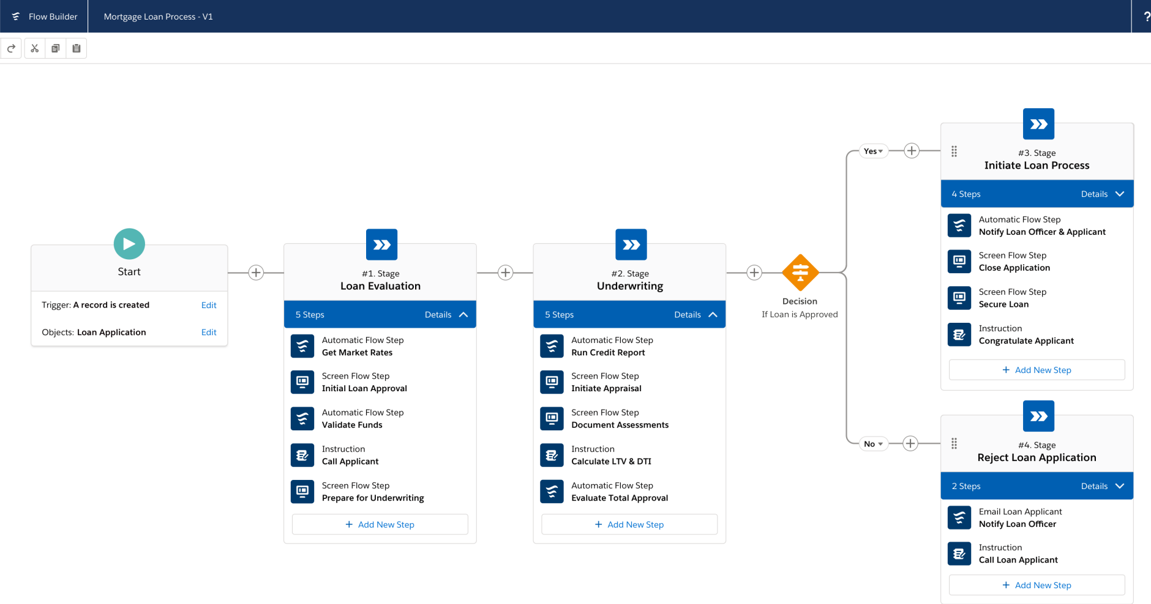Click the Get Market Rates step icon
The image size is (1151, 604).
click(x=302, y=346)
